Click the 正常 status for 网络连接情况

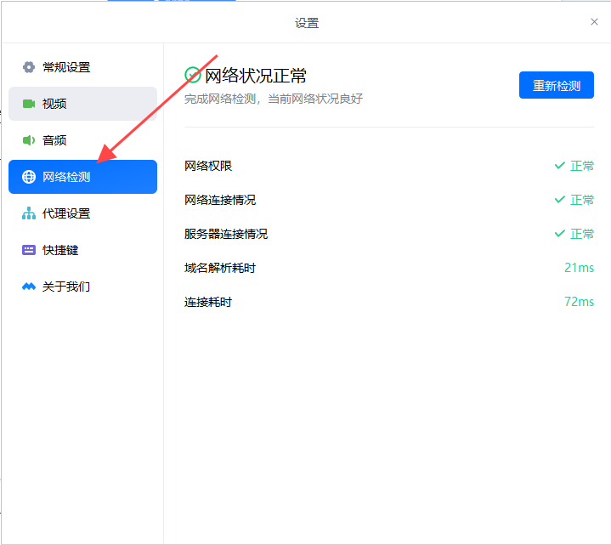pos(582,200)
